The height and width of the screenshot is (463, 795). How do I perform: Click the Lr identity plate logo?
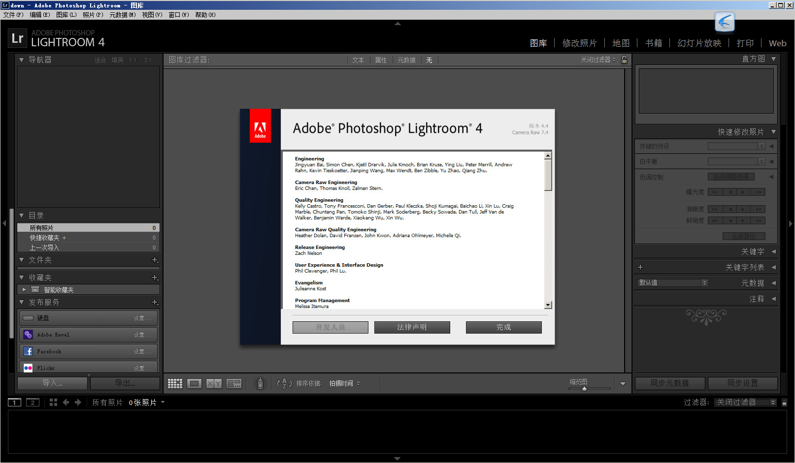coord(17,38)
